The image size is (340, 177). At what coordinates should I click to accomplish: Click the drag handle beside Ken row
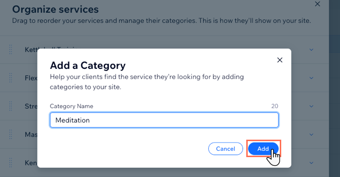coord(11,163)
